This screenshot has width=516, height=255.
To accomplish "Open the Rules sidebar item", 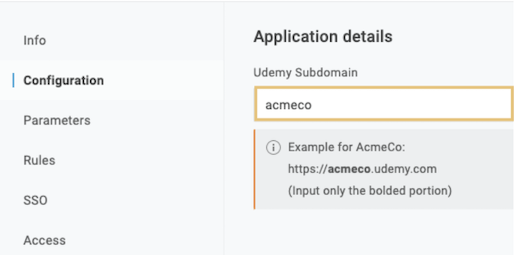I will 39,160.
